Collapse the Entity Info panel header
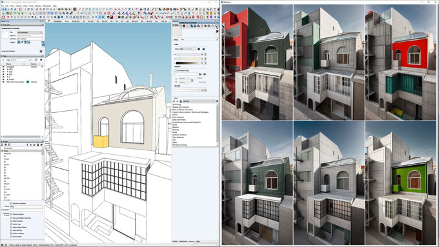The height and width of the screenshot is (247, 439). tap(22, 25)
